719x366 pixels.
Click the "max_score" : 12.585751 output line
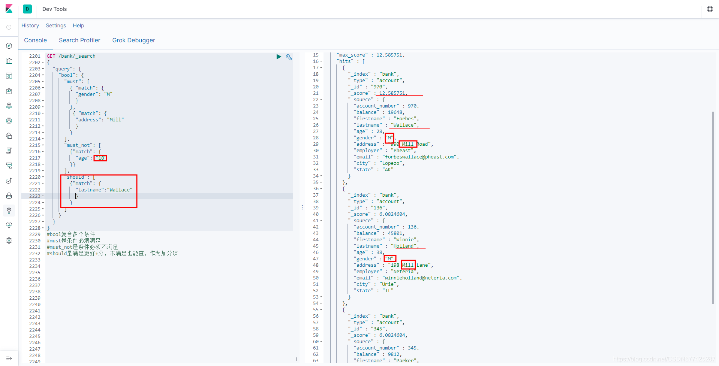(370, 55)
